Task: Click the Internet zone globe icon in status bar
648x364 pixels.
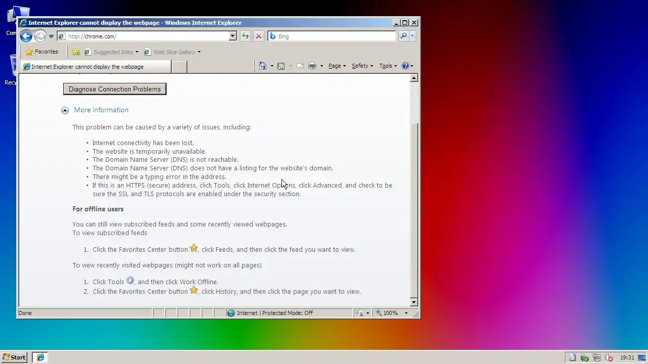Action: tap(231, 313)
